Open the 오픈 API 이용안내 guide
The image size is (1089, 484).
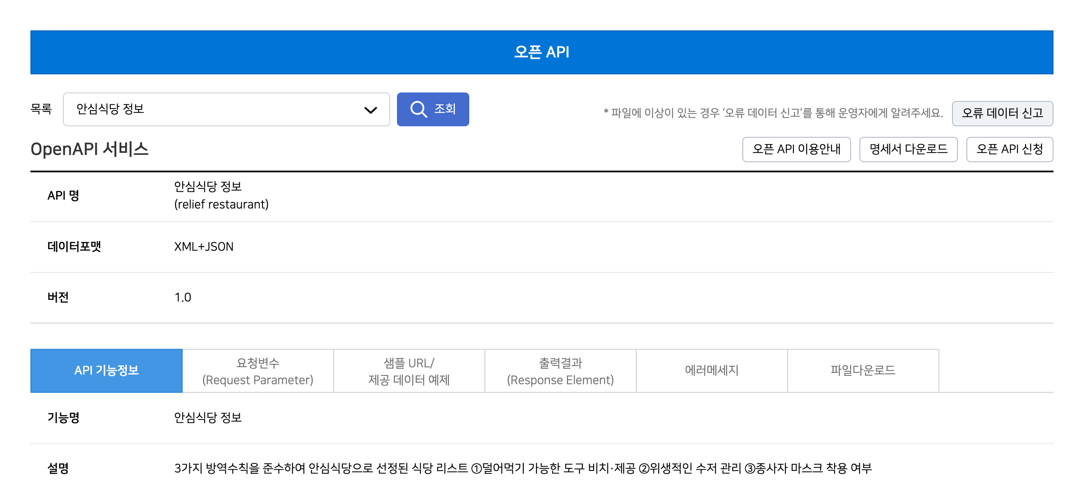(796, 149)
